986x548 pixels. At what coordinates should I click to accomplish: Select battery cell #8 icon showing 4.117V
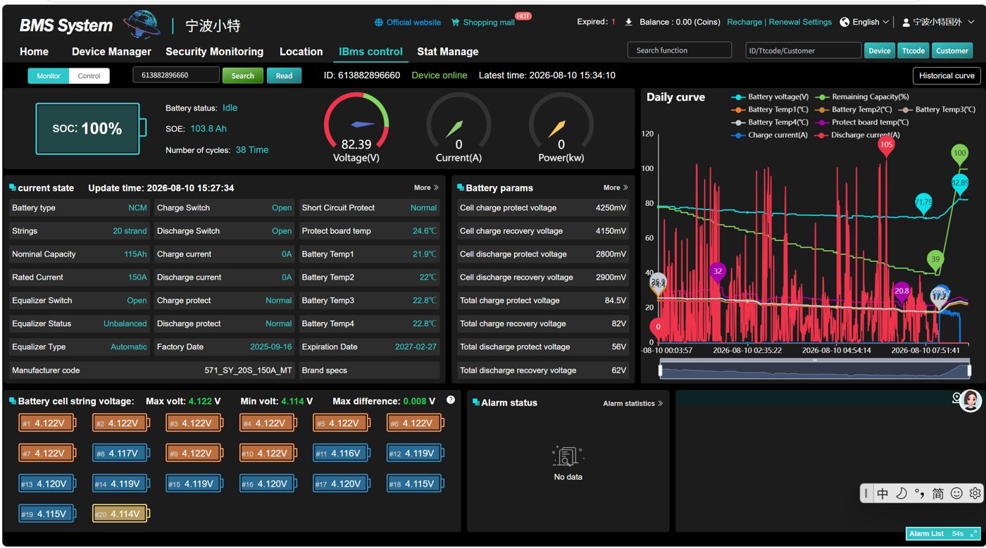click(x=120, y=453)
